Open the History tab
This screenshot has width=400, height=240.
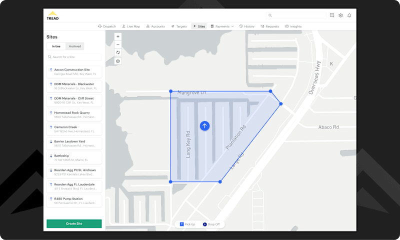pyautogui.click(x=246, y=26)
